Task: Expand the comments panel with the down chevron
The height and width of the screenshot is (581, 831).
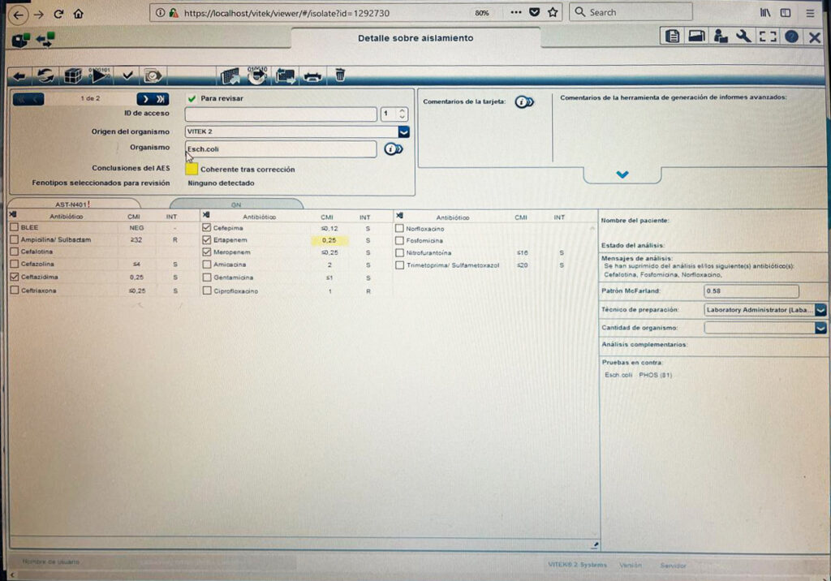Action: 622,174
